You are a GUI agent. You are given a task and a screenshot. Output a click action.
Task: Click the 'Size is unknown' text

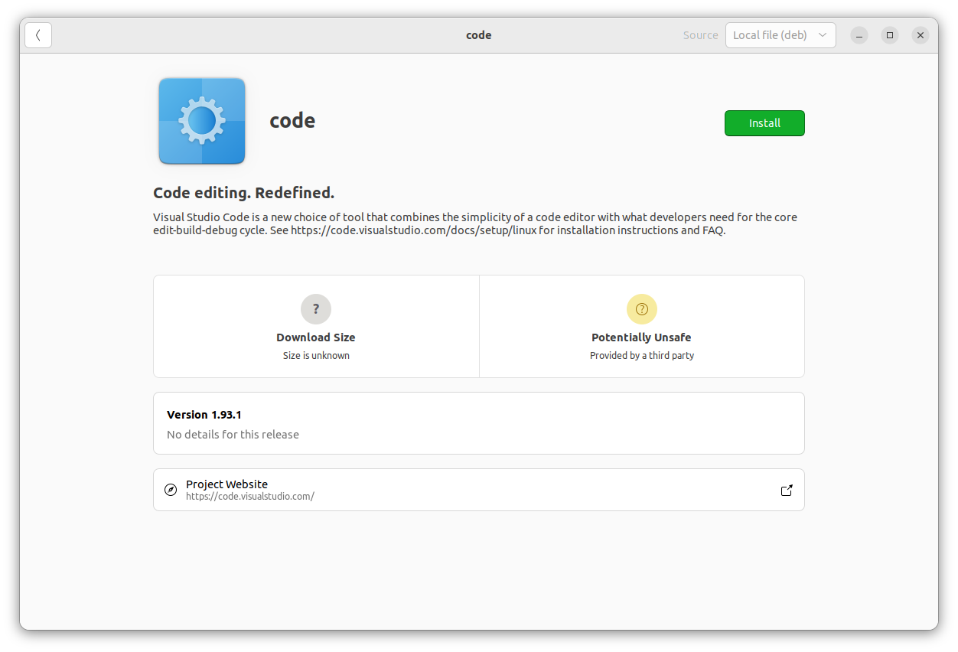316,356
